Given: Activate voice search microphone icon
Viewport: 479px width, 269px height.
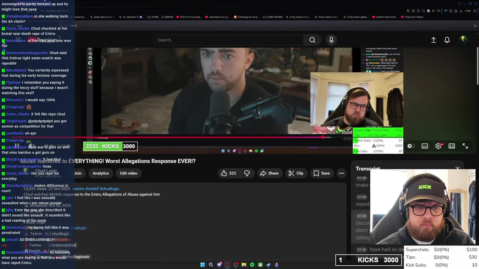Looking at the screenshot, I should (331, 40).
